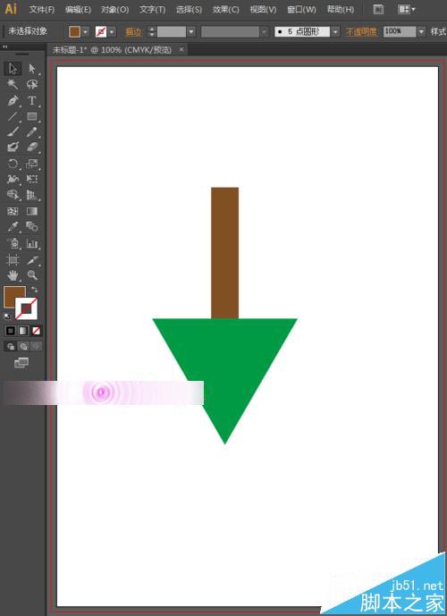
Task: Enable Draw Behind mode
Action: (x=23, y=347)
